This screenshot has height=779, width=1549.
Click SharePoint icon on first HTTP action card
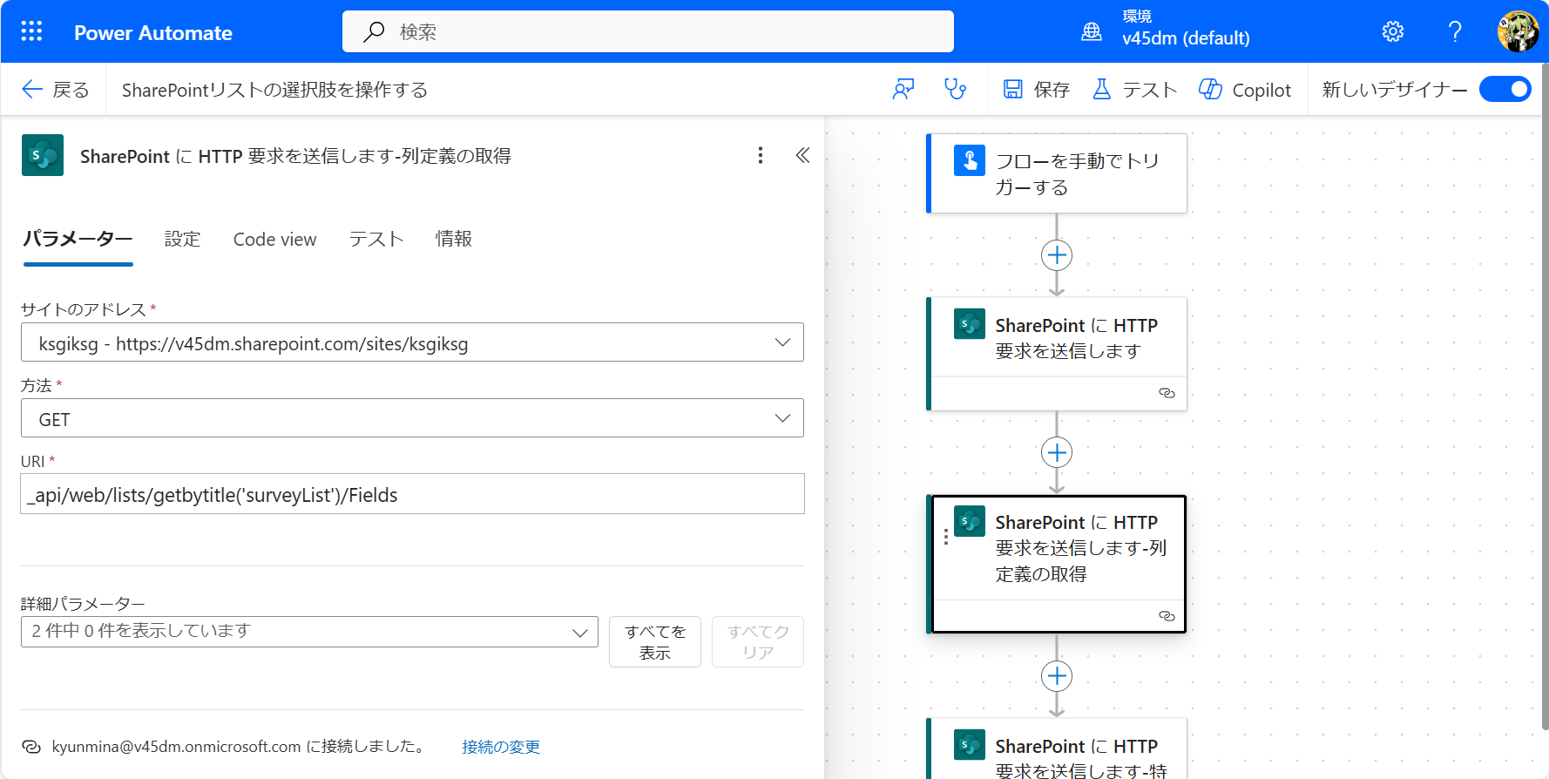[x=970, y=324]
